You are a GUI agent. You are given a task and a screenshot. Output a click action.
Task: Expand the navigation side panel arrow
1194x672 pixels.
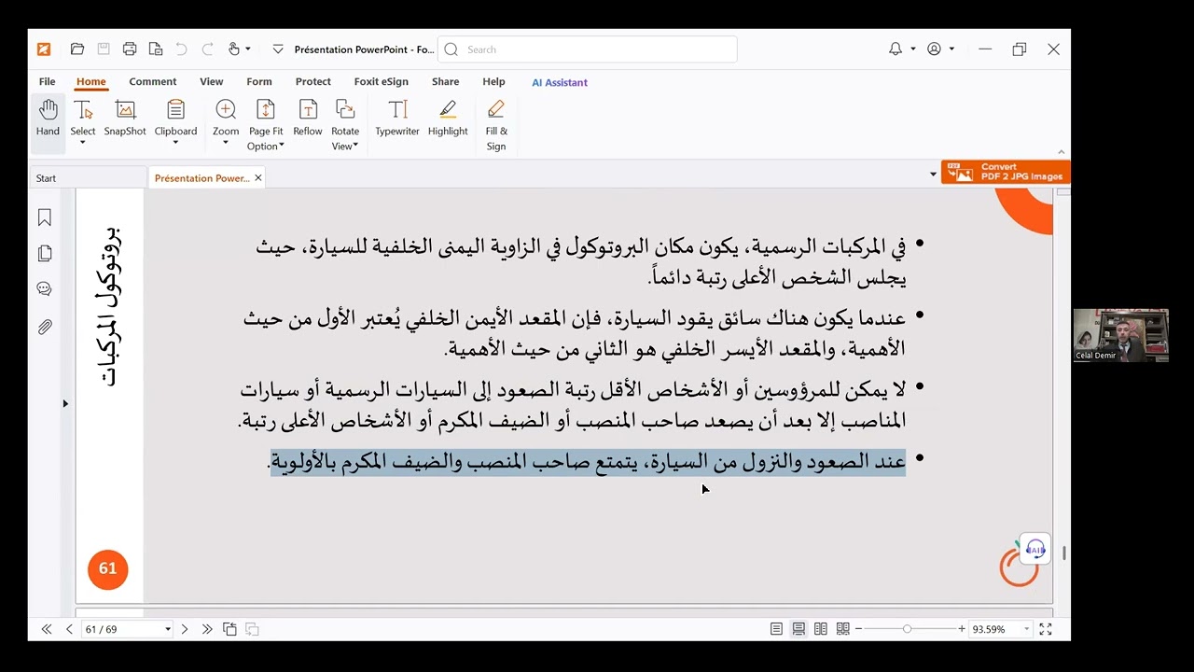[65, 403]
